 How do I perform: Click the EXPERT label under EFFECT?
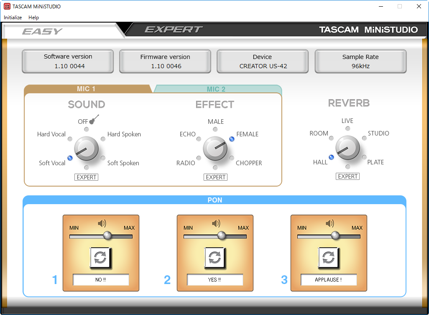(x=216, y=177)
